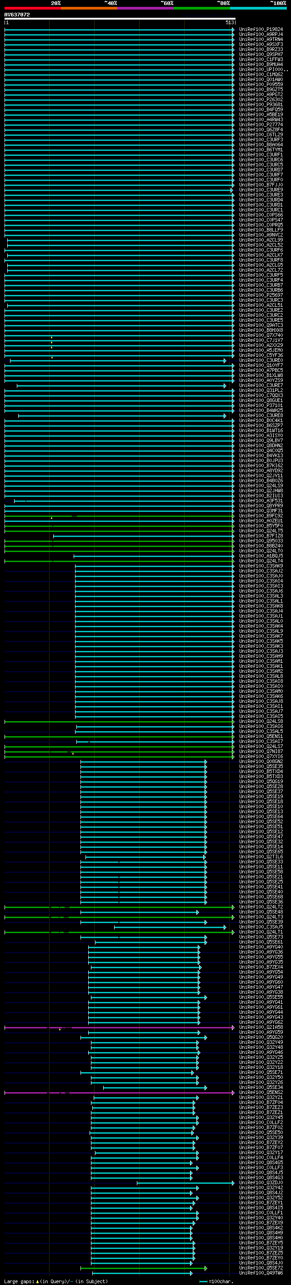Open hit UniRef100_P19824

(261, 30)
